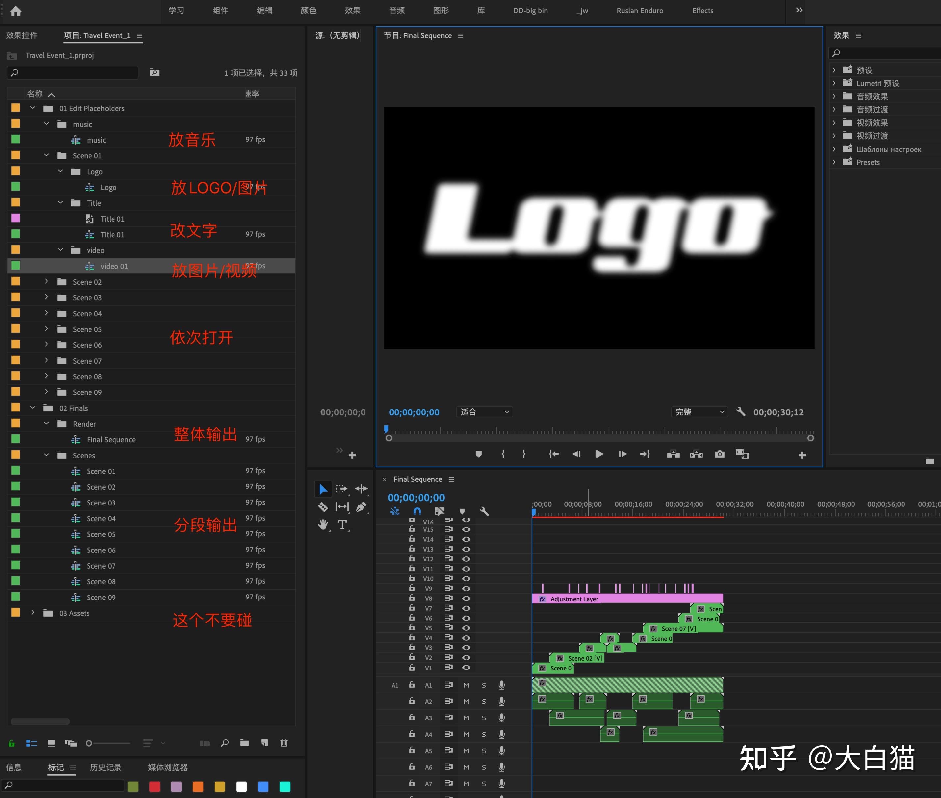Select the Pen tool in the timeline toolbar
Image resolution: width=941 pixels, height=798 pixels.
click(x=361, y=507)
